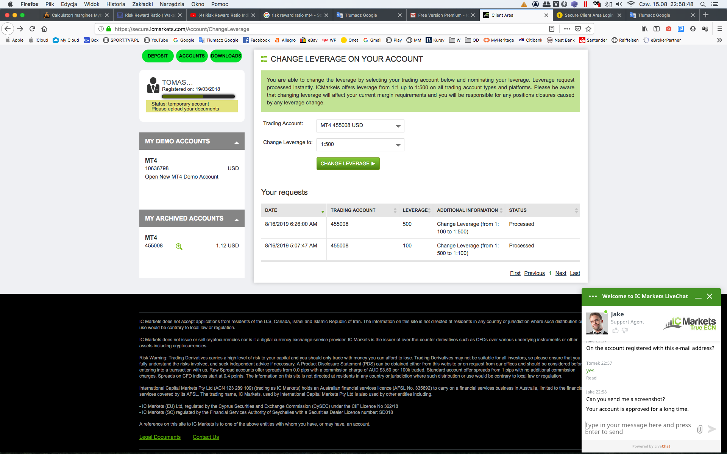Open page actions three-dot menu
The width and height of the screenshot is (727, 454).
[x=567, y=29]
